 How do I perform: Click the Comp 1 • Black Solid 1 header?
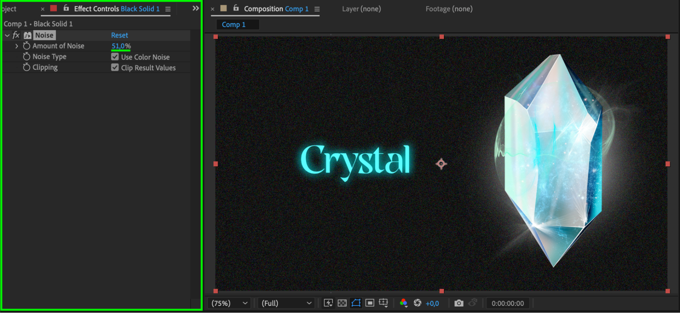click(x=38, y=24)
